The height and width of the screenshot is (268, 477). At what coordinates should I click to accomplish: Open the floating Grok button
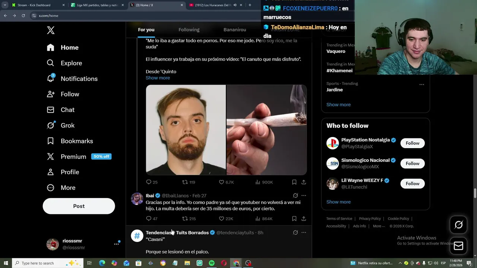tap(458, 224)
